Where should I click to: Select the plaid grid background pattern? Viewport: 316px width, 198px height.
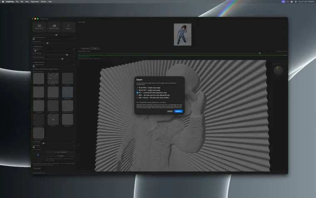(x=39, y=133)
